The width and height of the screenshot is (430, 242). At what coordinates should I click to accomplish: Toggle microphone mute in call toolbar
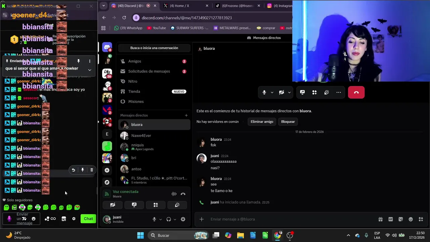click(x=264, y=92)
